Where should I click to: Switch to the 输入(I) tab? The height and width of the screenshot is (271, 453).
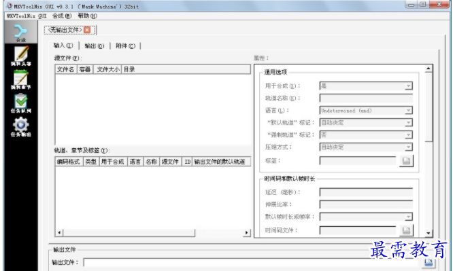click(x=63, y=46)
